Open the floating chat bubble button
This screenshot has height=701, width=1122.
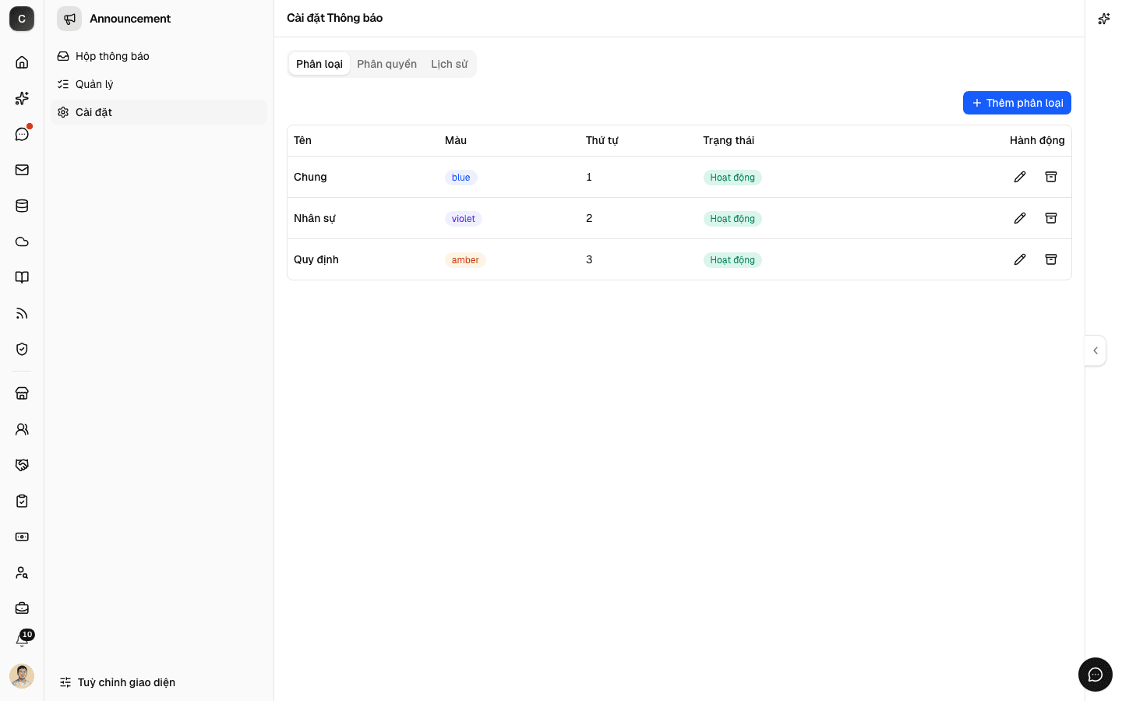click(1096, 675)
